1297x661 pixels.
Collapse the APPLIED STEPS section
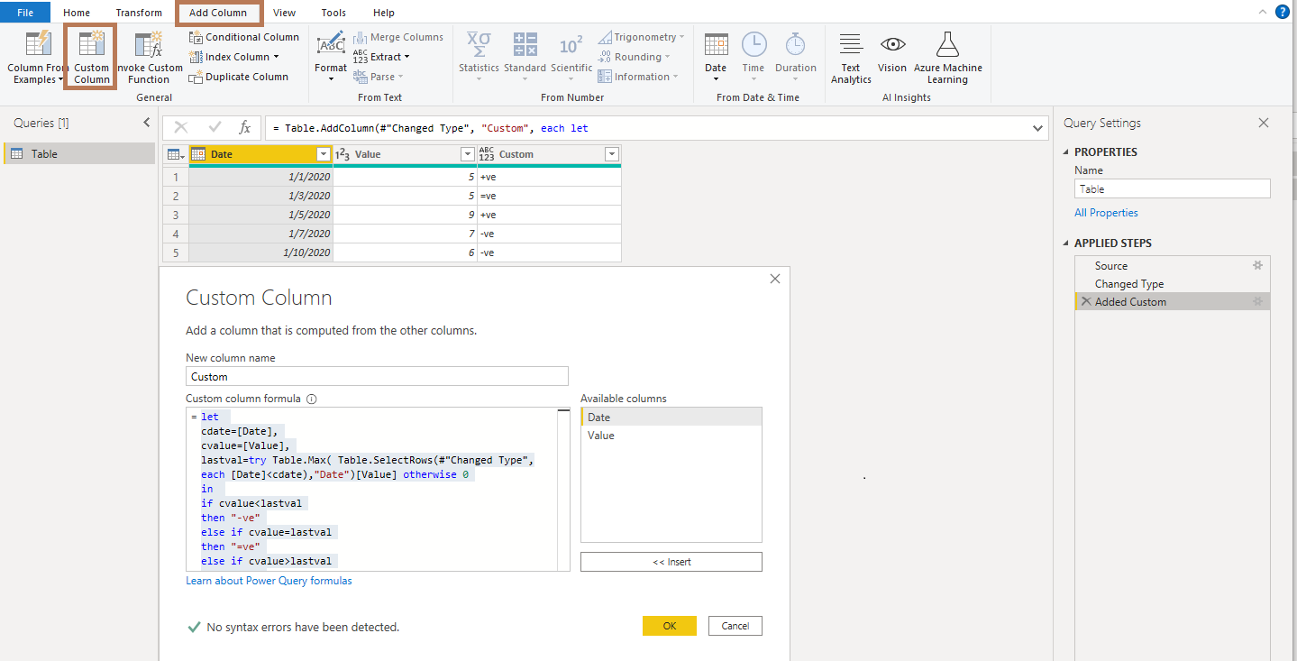pos(1067,243)
